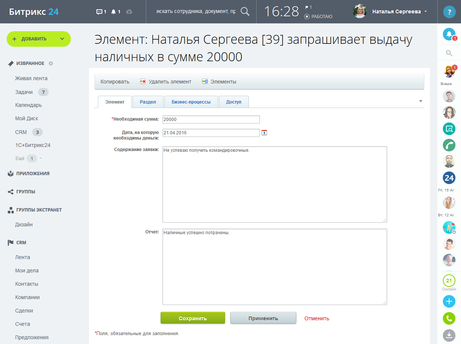This screenshot has height=344, width=461.
Task: Open the teal search-chat icon in sidebar
Action: pyautogui.click(x=449, y=129)
